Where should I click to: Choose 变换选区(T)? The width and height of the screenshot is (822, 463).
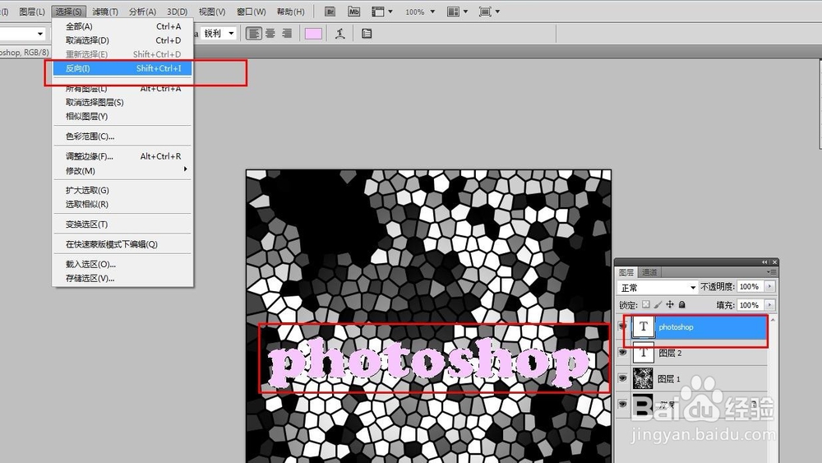coord(122,225)
